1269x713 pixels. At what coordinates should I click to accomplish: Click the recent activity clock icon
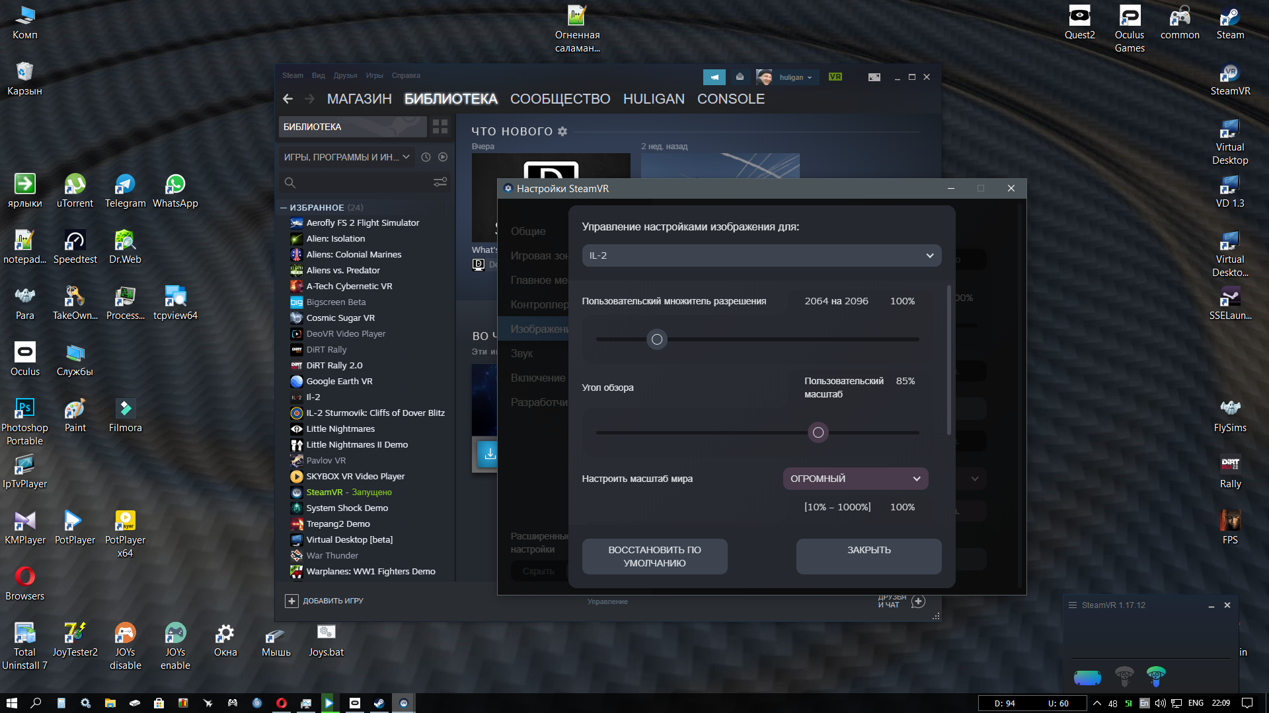point(426,157)
